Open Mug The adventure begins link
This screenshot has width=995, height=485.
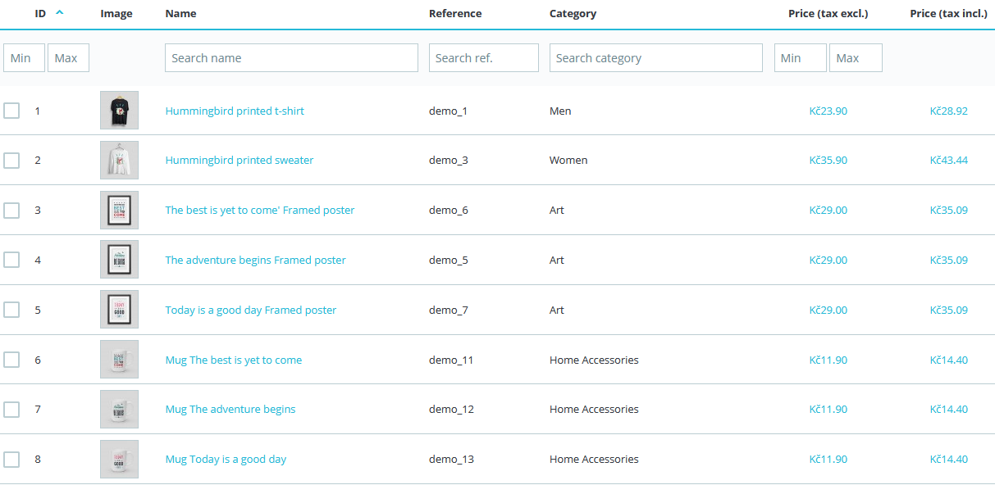230,409
